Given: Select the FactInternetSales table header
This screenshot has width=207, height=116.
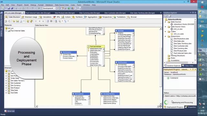Looking at the screenshot, I should coord(96,46).
